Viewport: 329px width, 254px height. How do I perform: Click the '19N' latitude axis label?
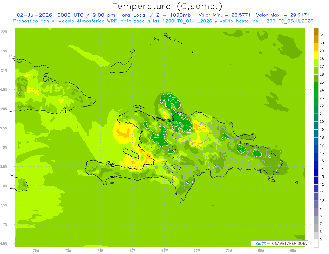[4, 147]
